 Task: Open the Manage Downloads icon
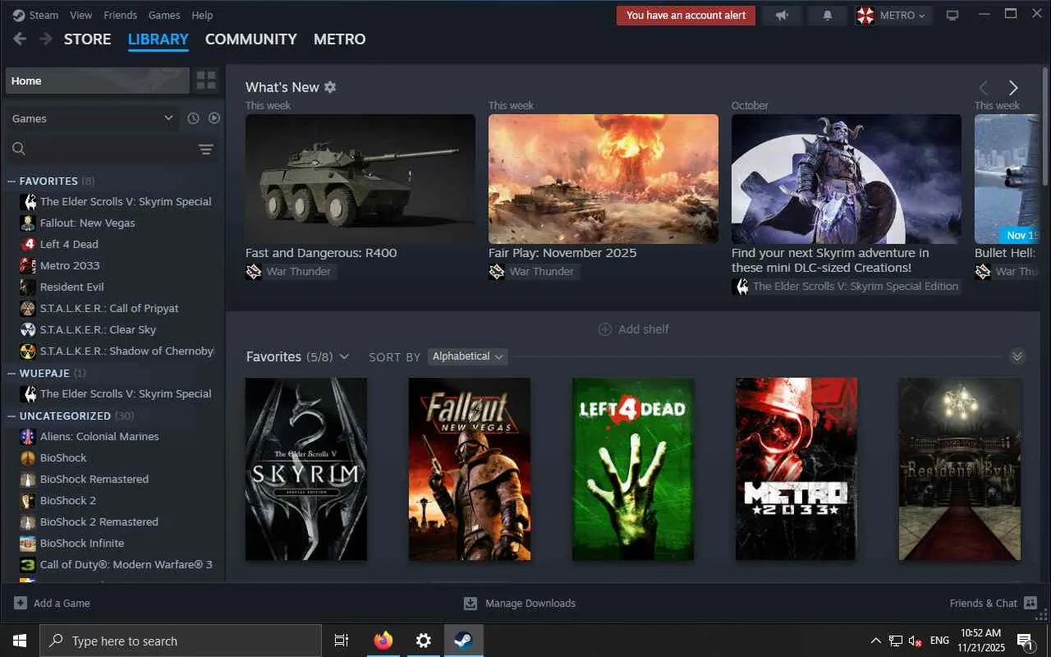(470, 603)
